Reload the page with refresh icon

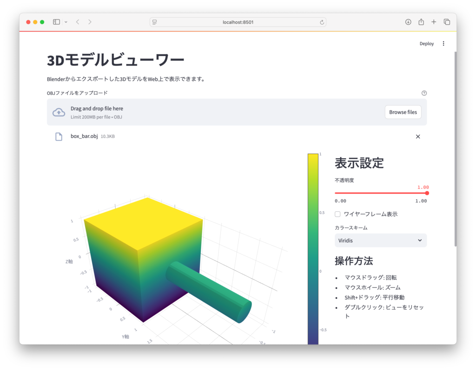[322, 22]
